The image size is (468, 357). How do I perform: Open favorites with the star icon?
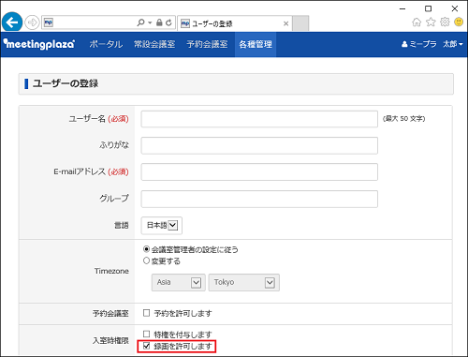click(431, 22)
